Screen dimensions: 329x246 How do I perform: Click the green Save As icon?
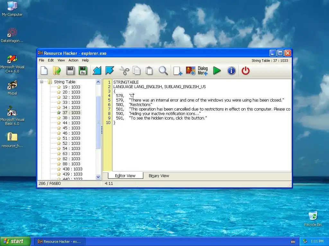point(83,71)
